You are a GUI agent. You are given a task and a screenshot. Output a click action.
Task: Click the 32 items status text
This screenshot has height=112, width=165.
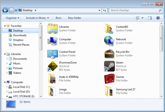pyautogui.click(x=25, y=102)
